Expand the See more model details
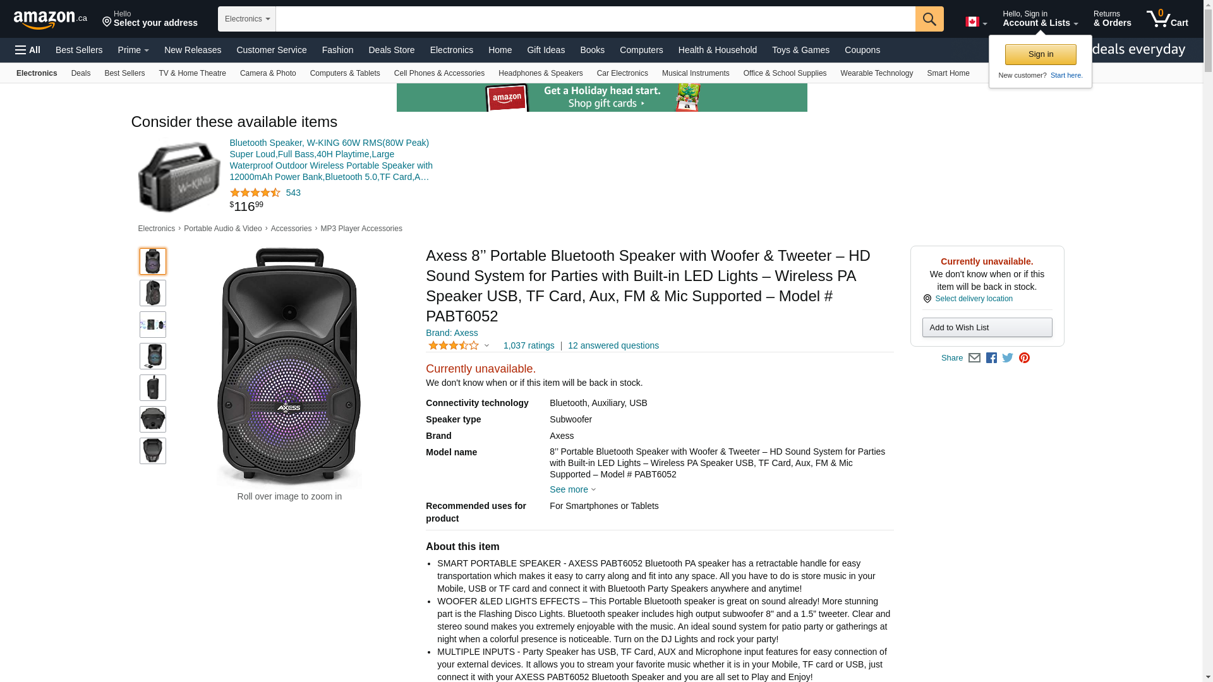 click(x=572, y=489)
